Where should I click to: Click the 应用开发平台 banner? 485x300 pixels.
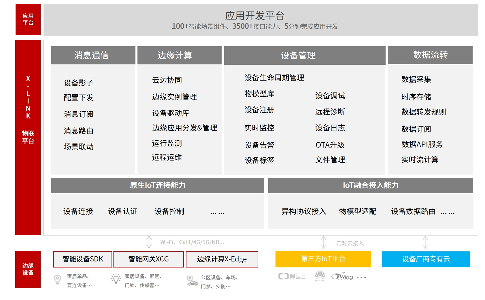(261, 20)
